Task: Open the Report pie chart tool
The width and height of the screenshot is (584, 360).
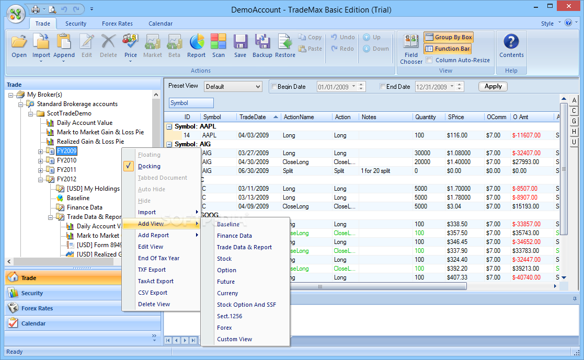Action: point(196,42)
